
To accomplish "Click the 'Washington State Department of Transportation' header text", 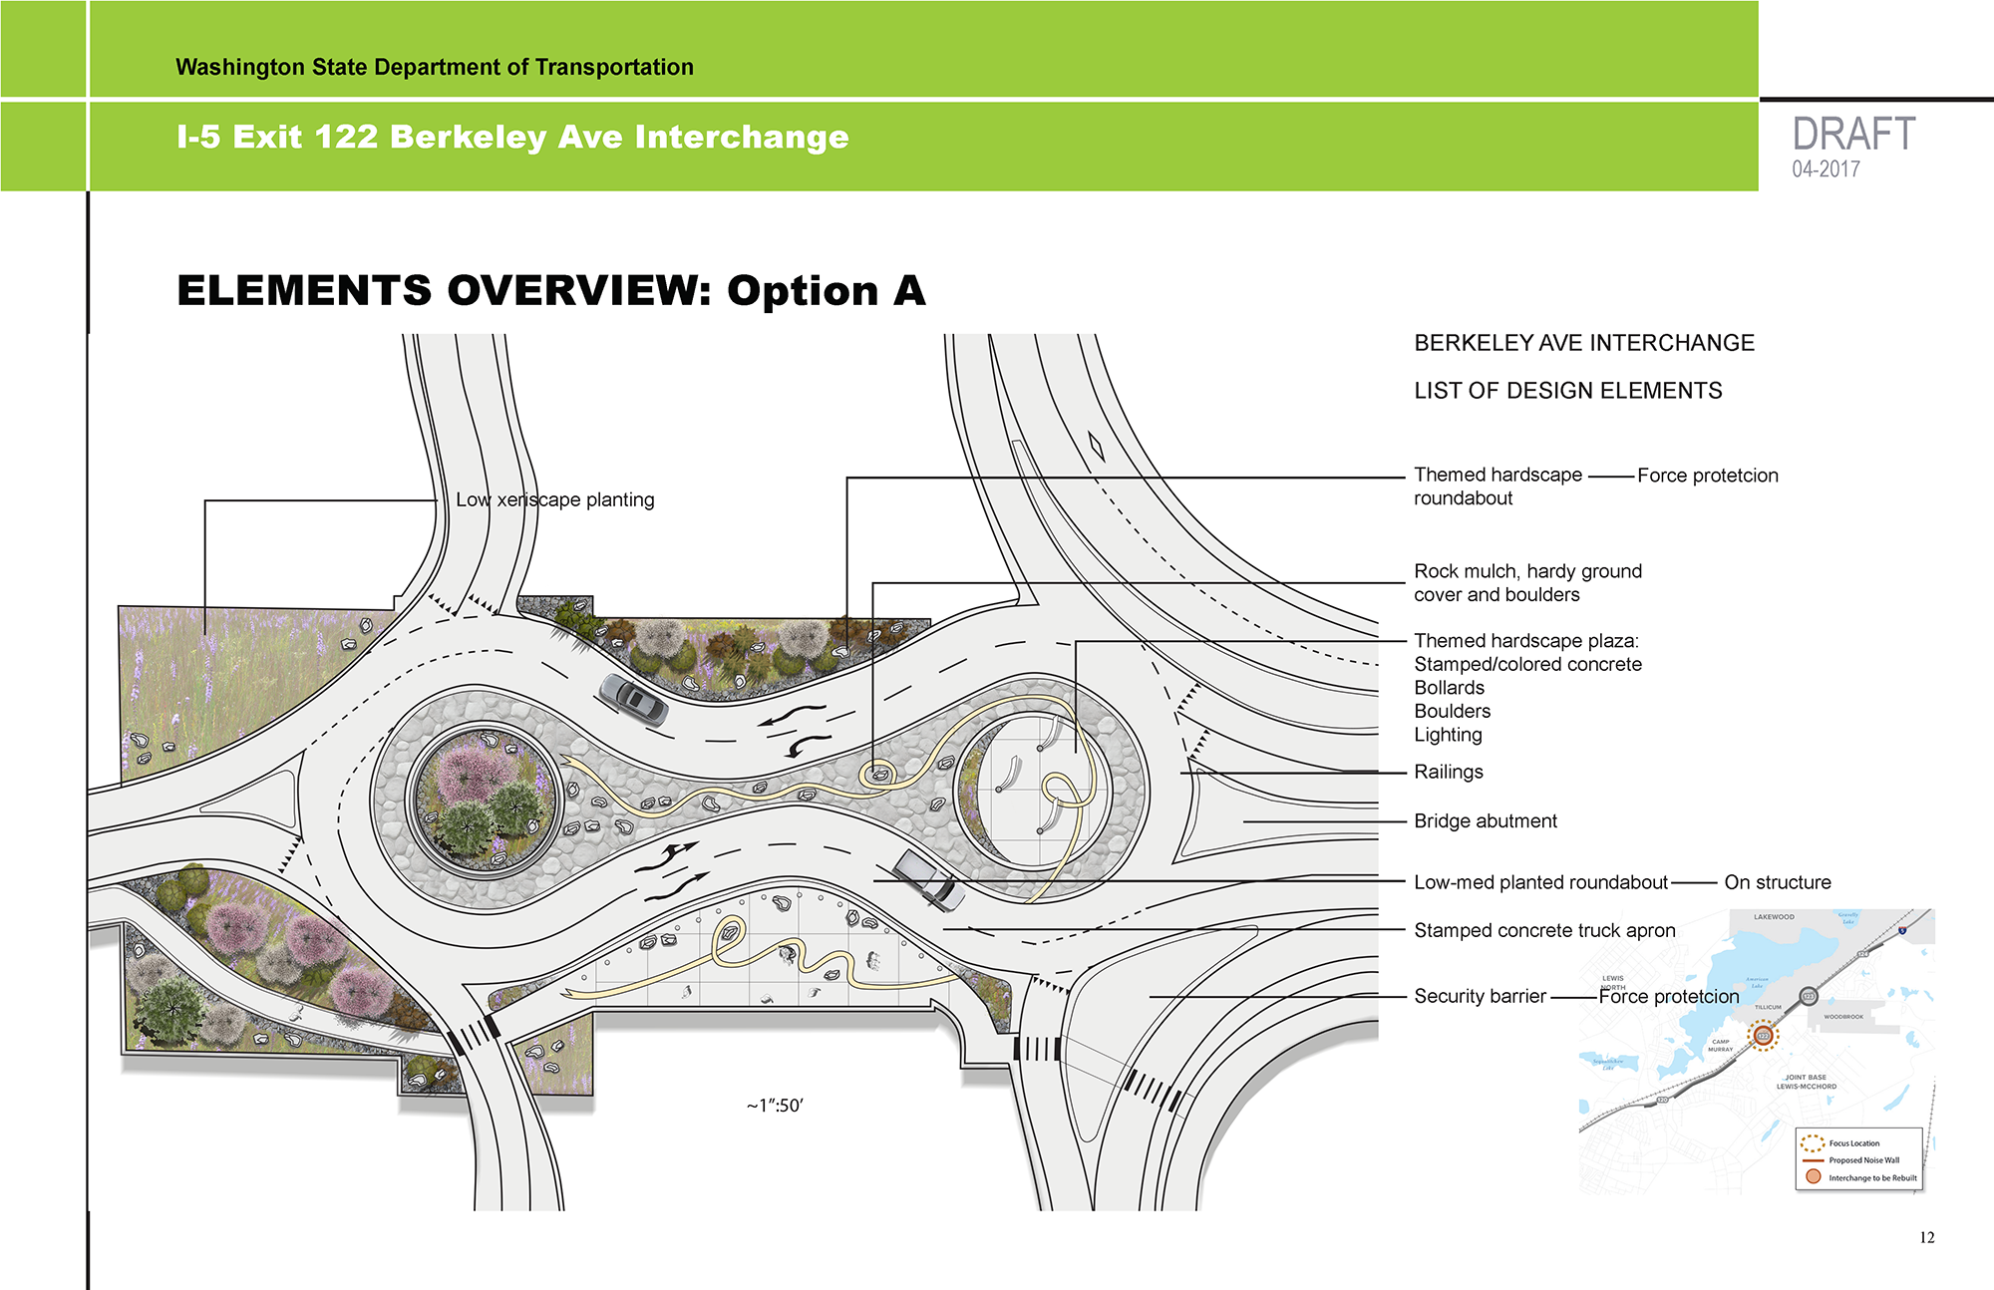I will (435, 67).
